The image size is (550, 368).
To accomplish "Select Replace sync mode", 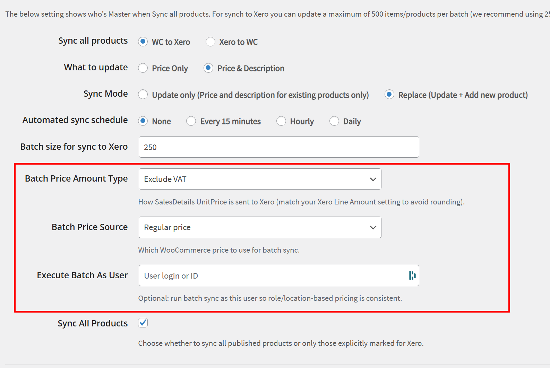I will click(389, 94).
